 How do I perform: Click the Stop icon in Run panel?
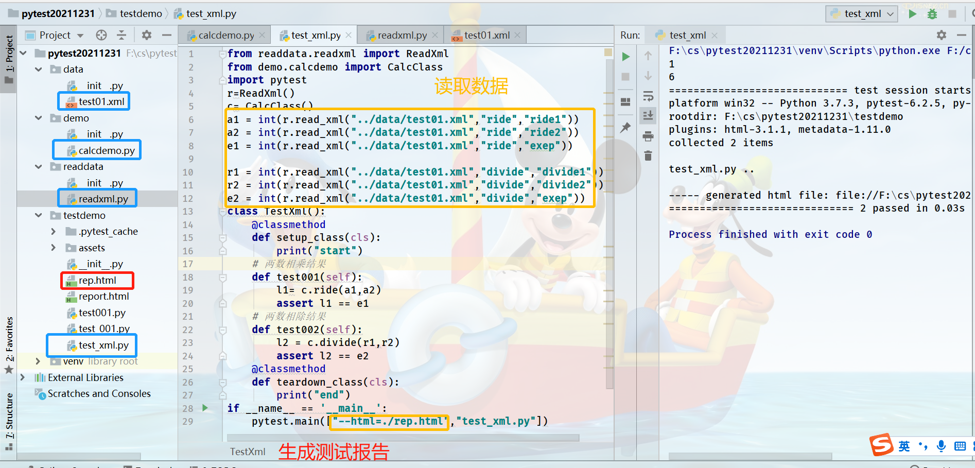pyautogui.click(x=625, y=77)
